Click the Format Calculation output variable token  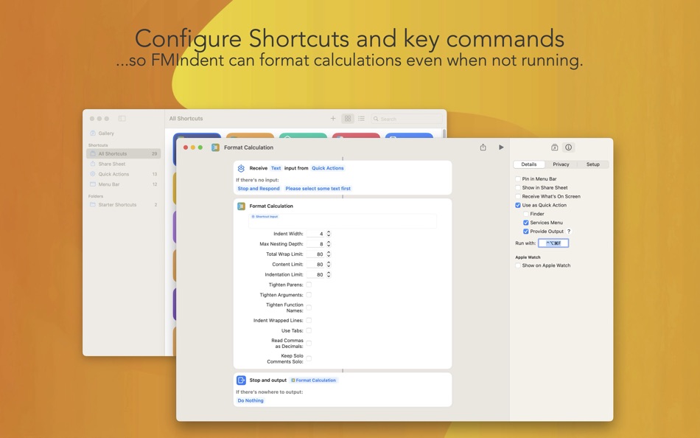314,380
